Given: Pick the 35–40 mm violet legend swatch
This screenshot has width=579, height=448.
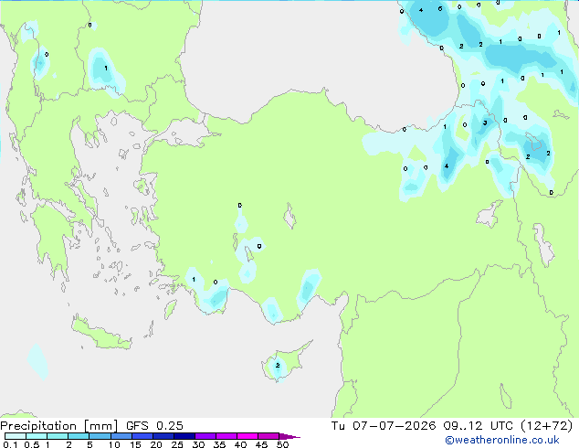Looking at the screenshot, I should pos(226,436).
